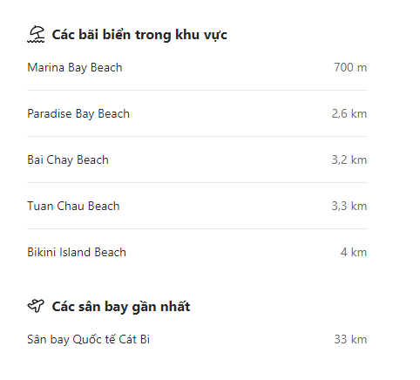
Task: Click the Tuan Chau Beach label
Action: (73, 206)
